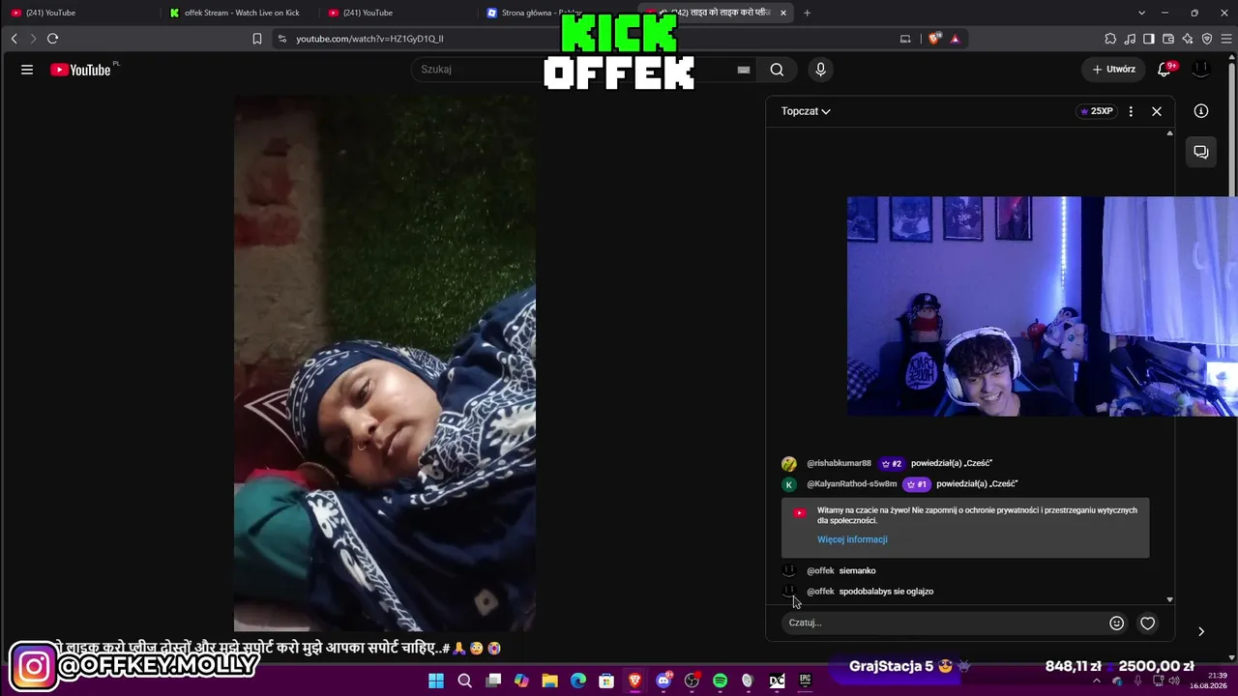Open the emoji picker in chat
This screenshot has width=1238, height=696.
click(x=1116, y=623)
